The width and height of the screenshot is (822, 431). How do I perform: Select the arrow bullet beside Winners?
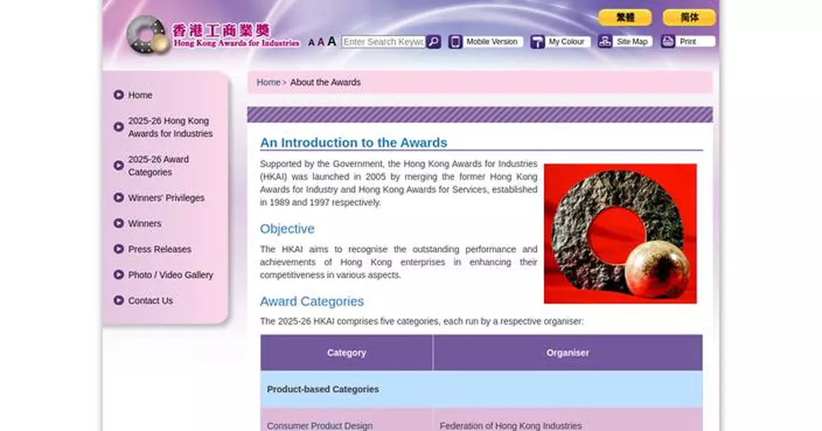pos(119,223)
